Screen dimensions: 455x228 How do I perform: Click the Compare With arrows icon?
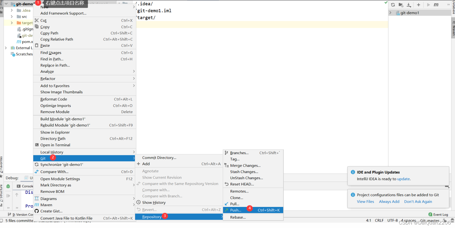click(x=37, y=172)
